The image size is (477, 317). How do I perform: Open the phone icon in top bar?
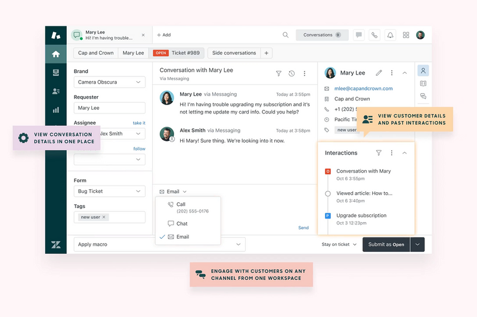point(374,35)
